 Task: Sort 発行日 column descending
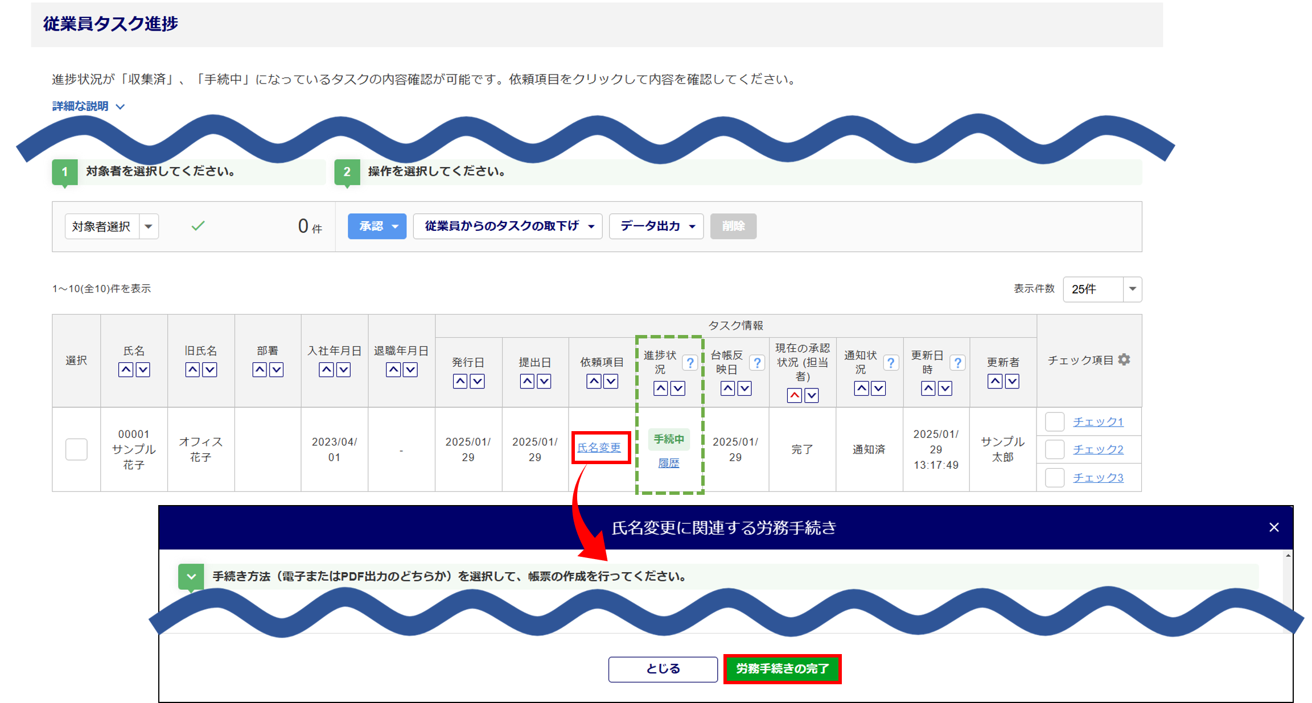tap(478, 381)
